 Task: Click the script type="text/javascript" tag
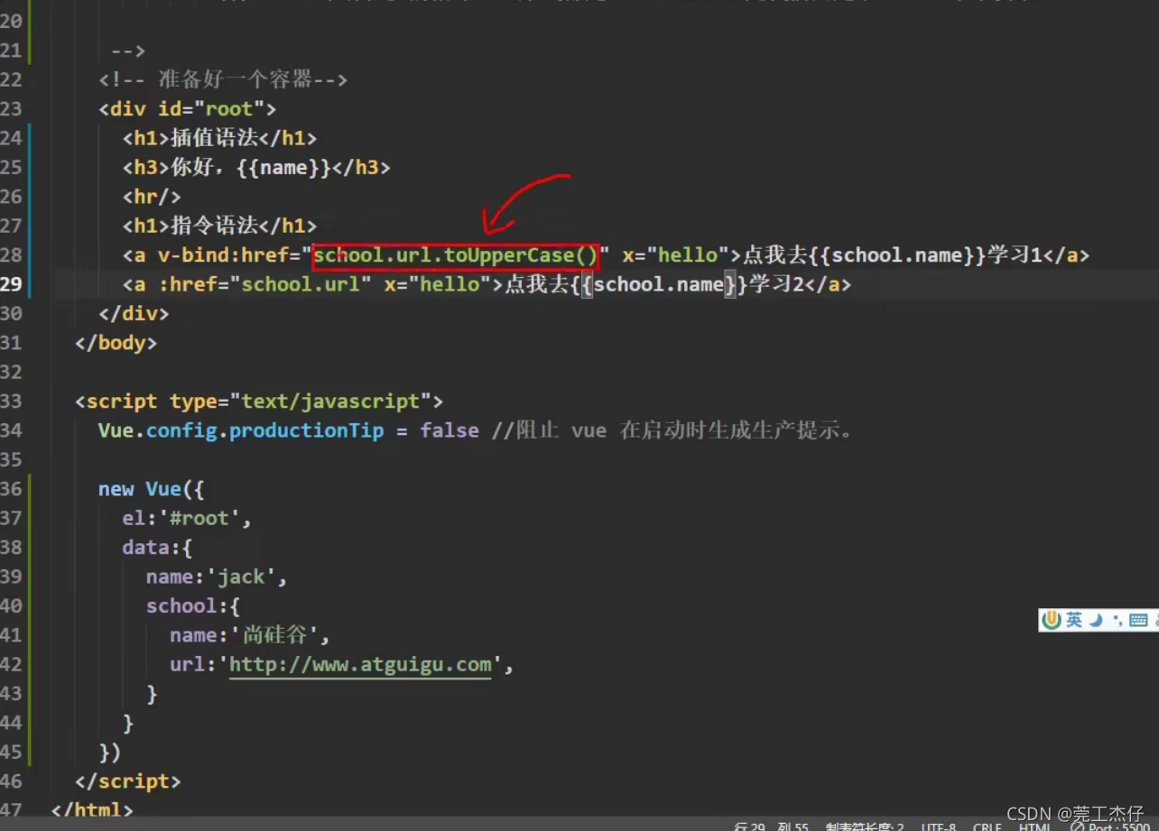pos(259,402)
